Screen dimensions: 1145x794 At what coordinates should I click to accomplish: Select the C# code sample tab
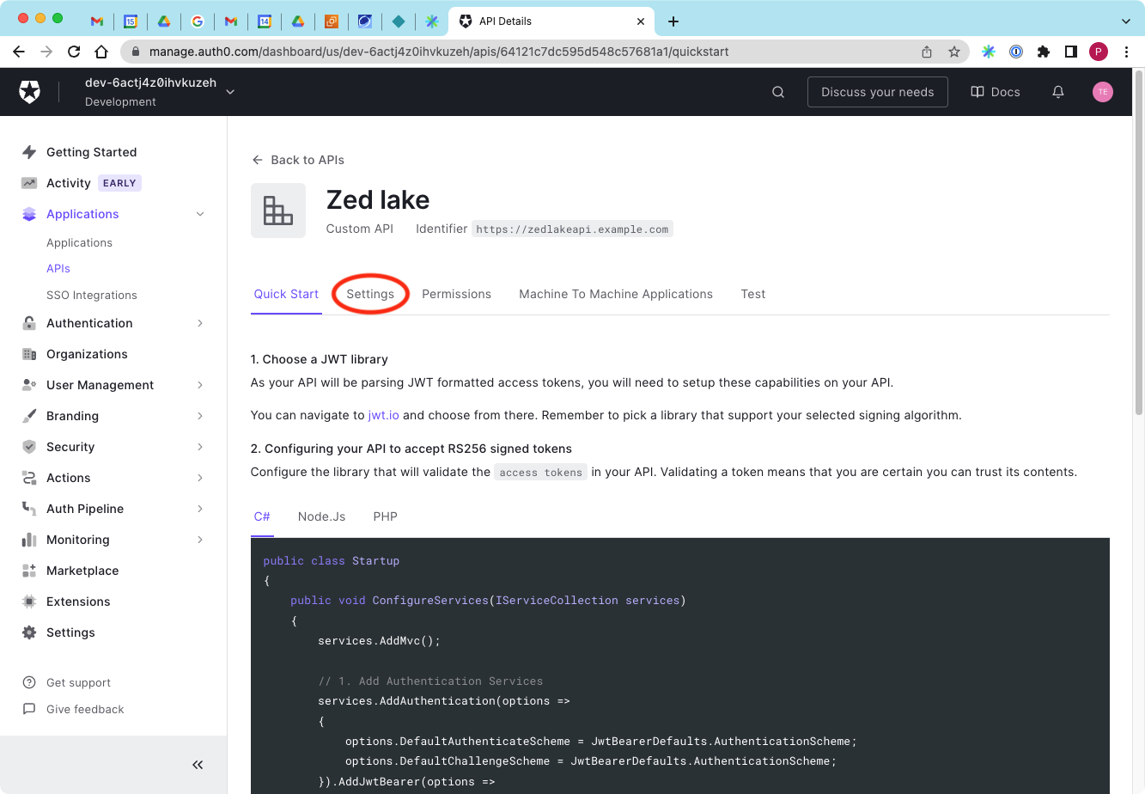pos(262,516)
